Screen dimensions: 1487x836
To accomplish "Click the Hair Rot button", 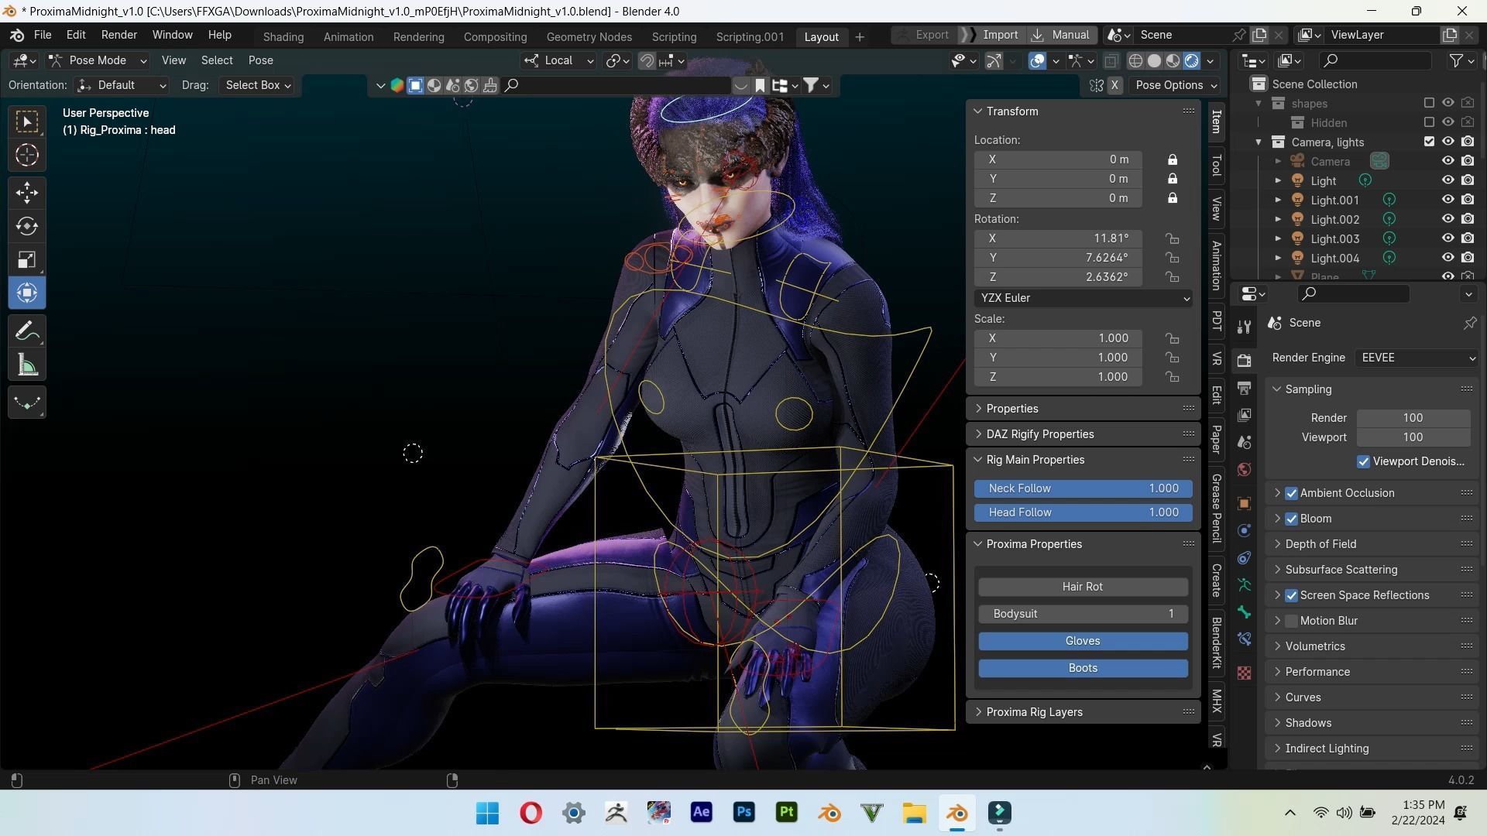I will (1083, 587).
